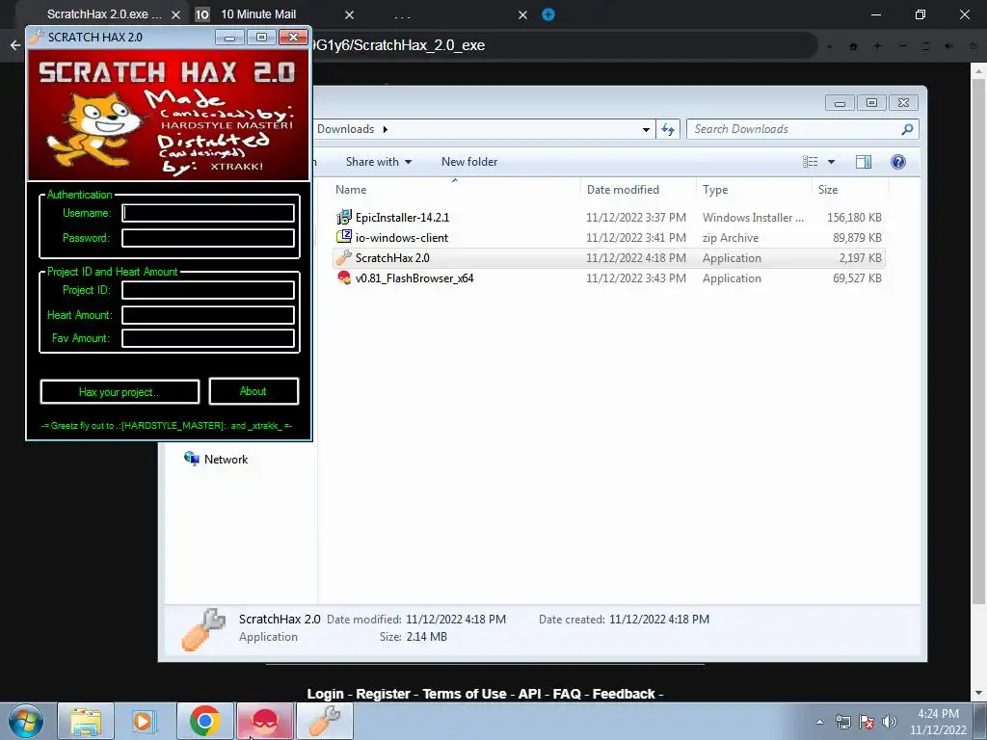Select the ScratchHax 2.0 file row

[608, 258]
